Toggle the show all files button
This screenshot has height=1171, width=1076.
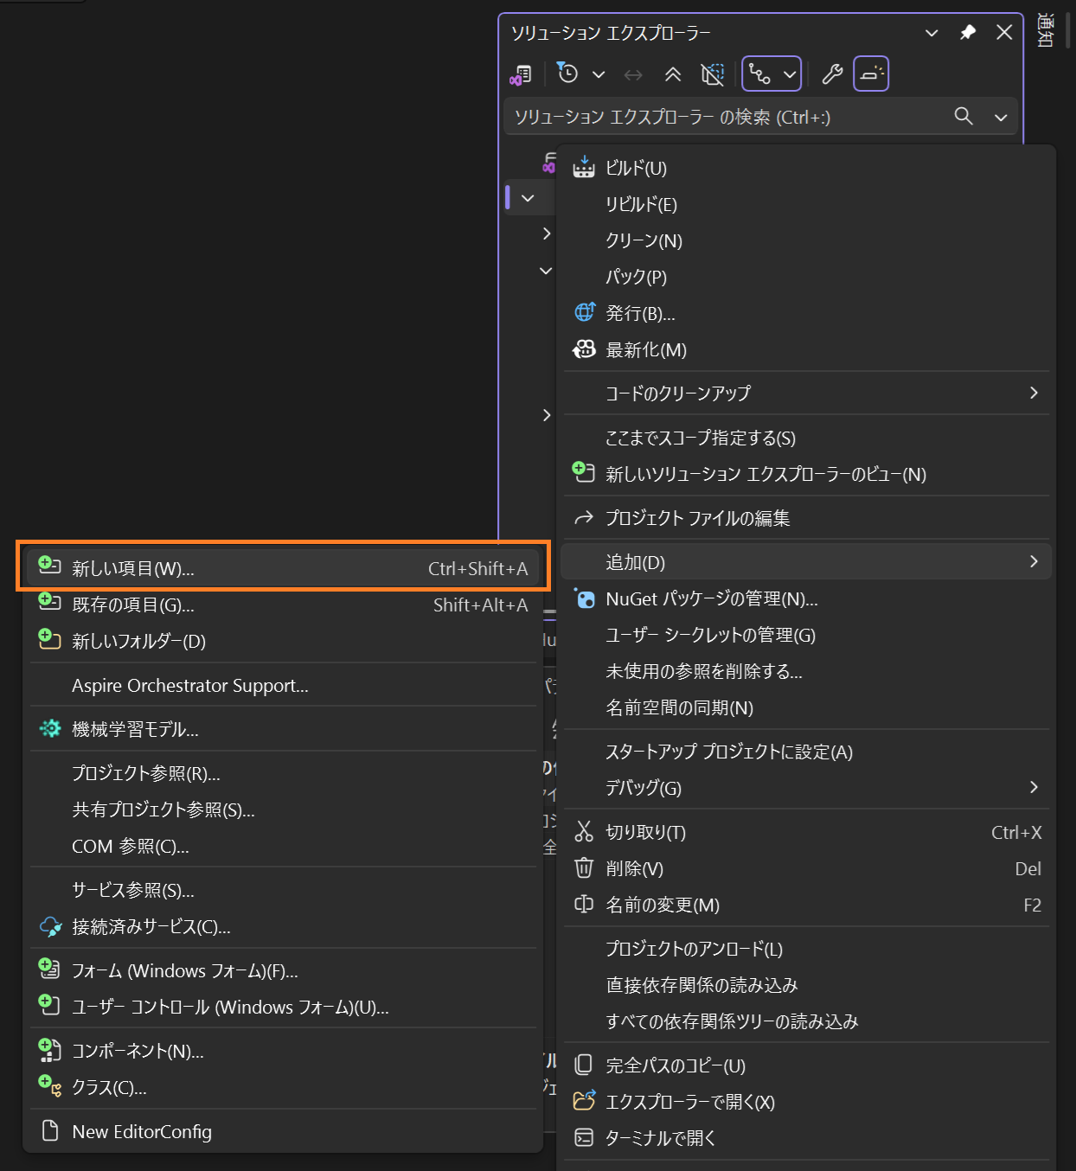[713, 74]
